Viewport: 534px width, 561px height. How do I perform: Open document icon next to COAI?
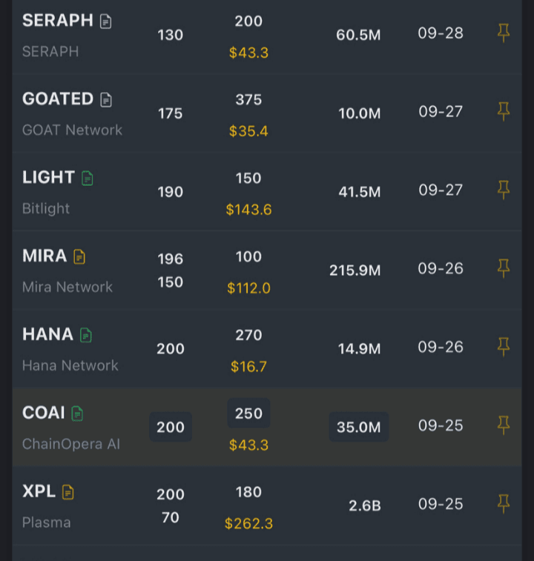tap(77, 414)
